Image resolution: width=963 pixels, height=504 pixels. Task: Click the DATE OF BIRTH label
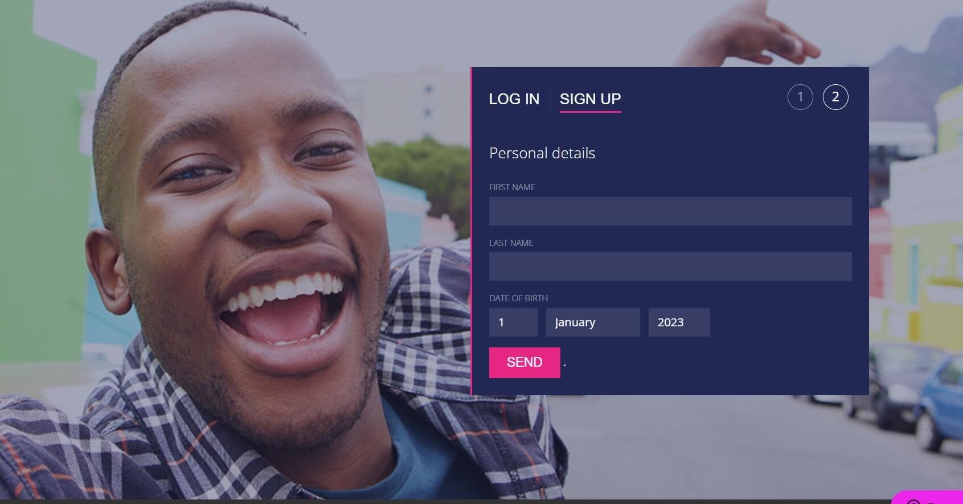[518, 298]
